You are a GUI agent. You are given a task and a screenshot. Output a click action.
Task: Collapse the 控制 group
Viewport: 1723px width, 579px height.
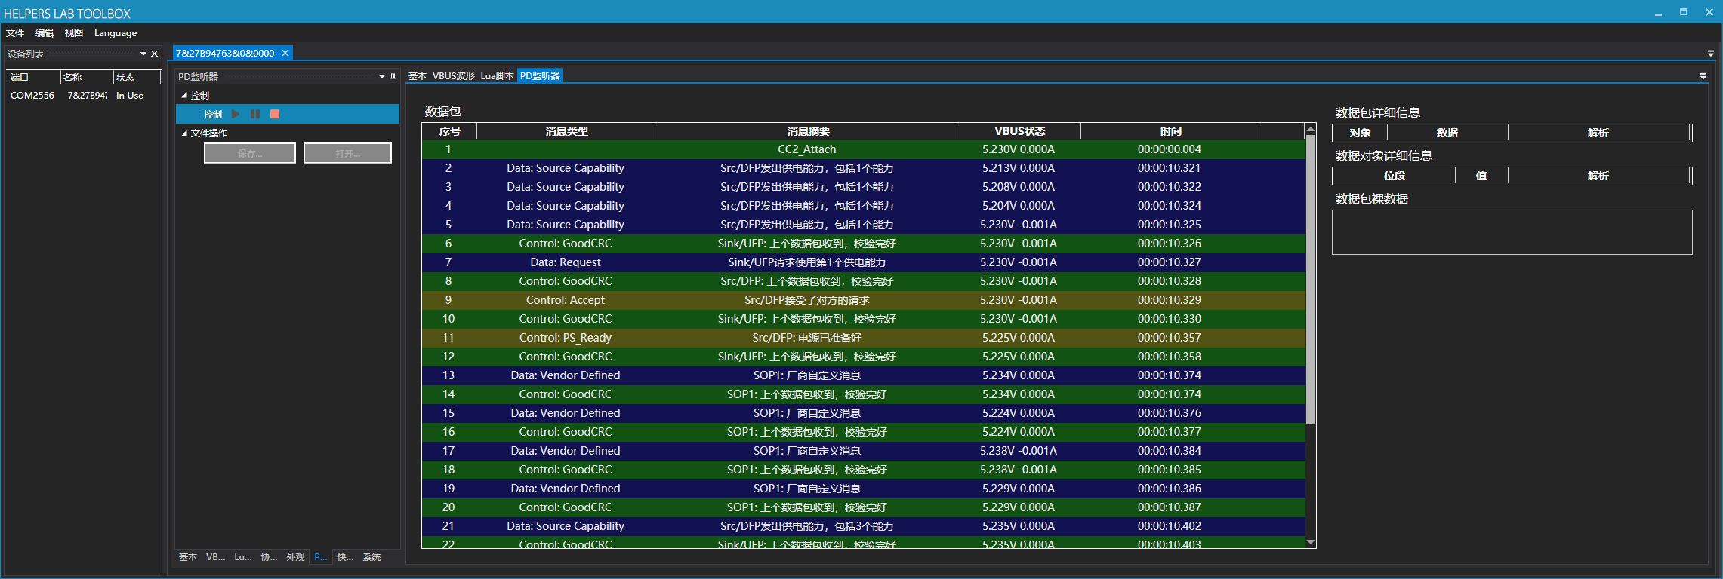[x=184, y=95]
